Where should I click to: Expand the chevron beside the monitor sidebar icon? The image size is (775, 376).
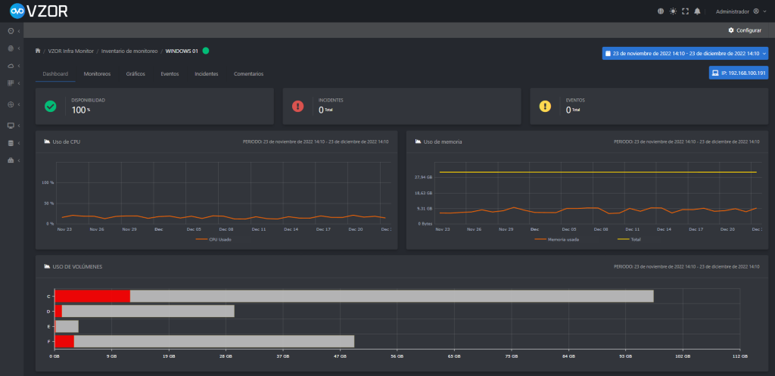(18, 126)
